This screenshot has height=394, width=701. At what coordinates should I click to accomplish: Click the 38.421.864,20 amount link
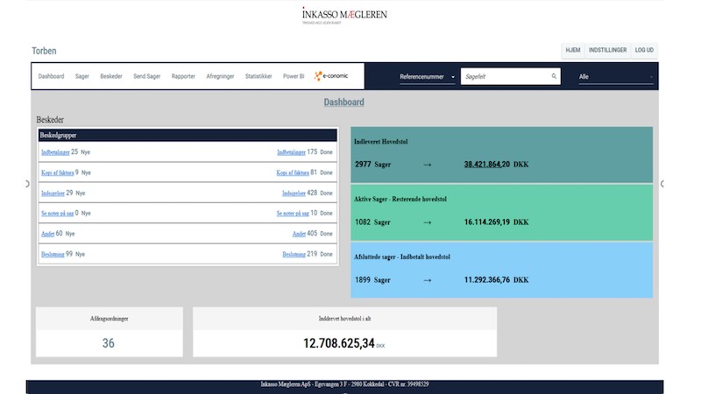point(486,165)
